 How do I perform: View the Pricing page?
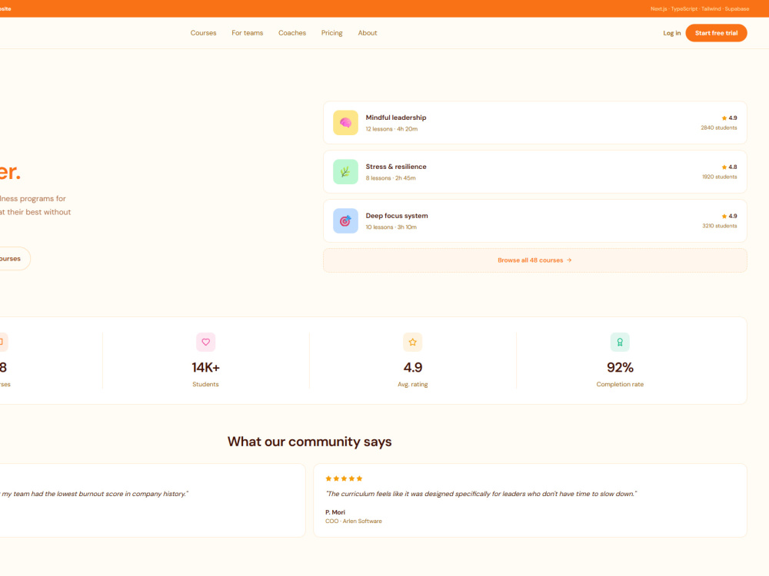(331, 33)
